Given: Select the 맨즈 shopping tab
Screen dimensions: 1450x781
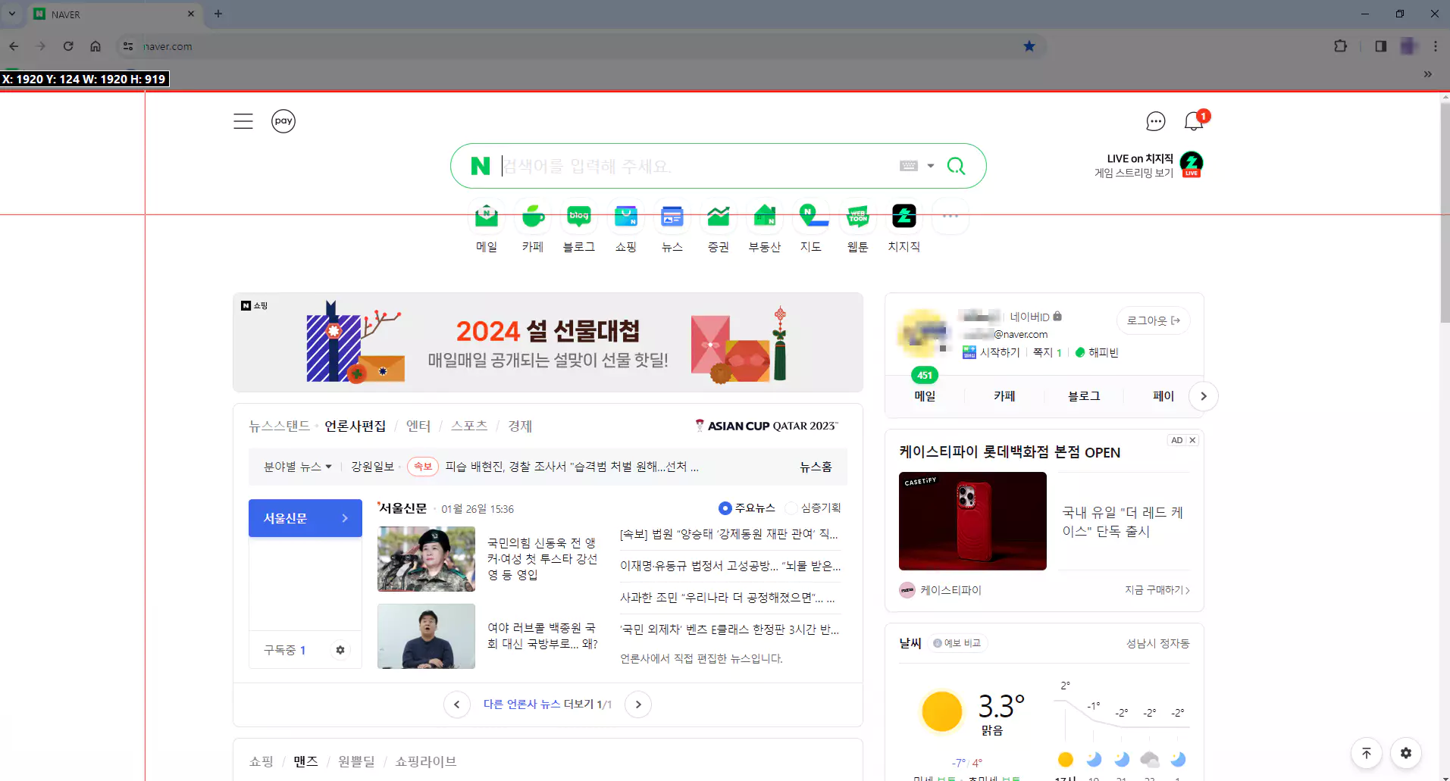Looking at the screenshot, I should (305, 761).
